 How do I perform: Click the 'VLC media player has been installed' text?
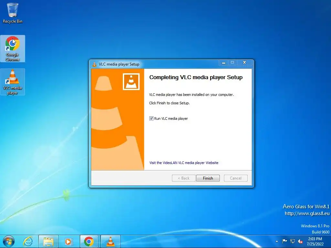[191, 95]
